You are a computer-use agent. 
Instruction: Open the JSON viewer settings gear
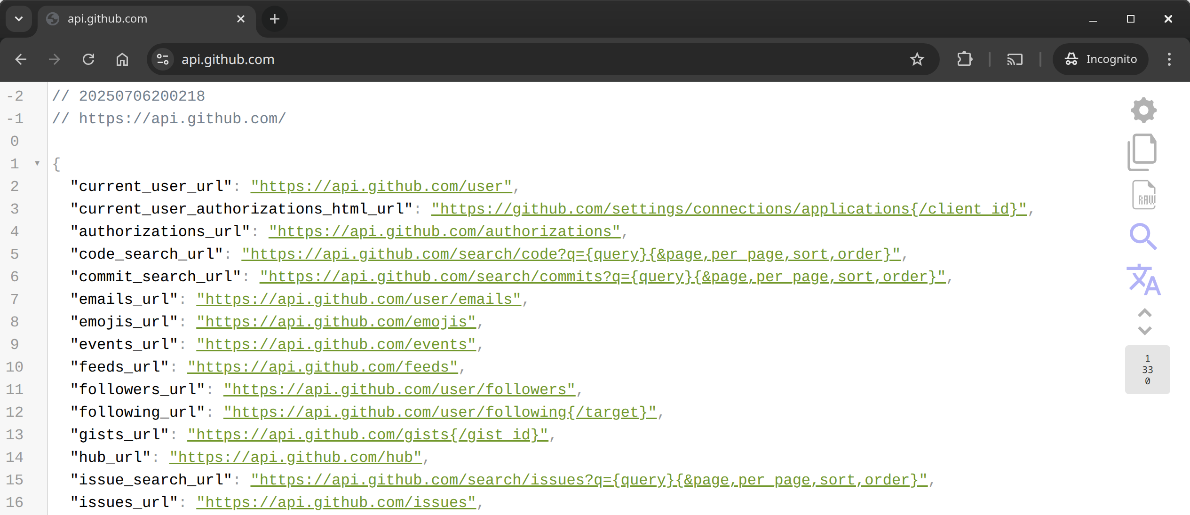[x=1143, y=110]
